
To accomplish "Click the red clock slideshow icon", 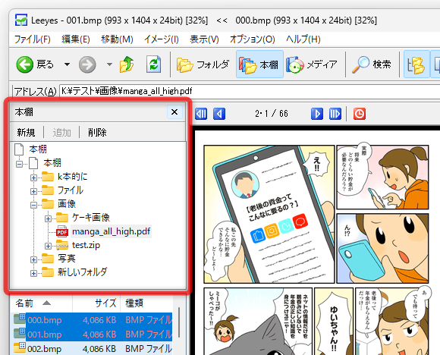I will (360, 114).
